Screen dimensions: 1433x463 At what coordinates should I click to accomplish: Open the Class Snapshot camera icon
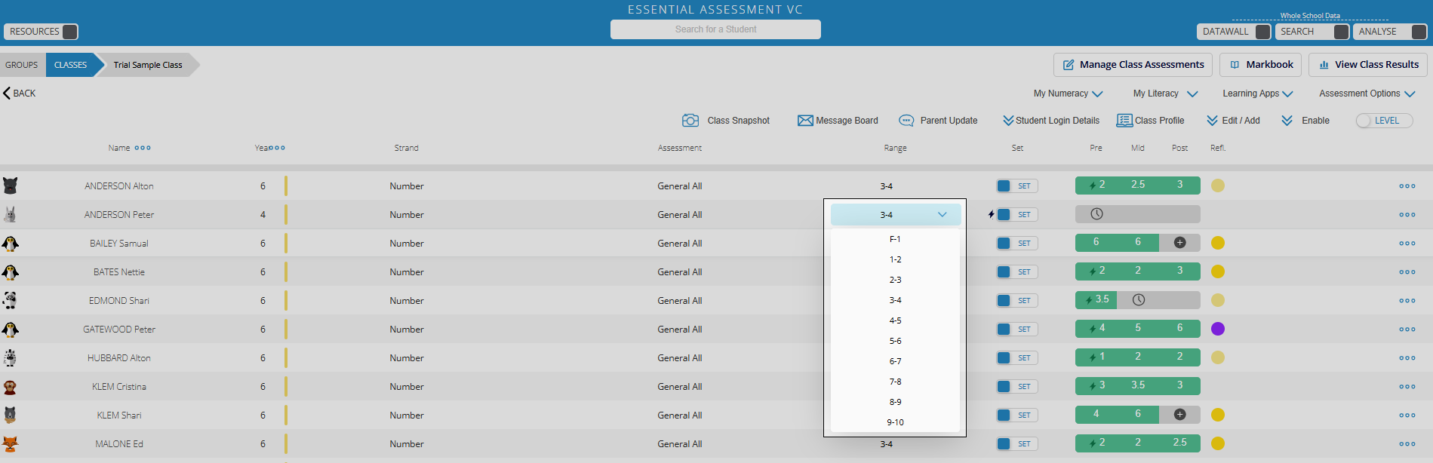[690, 121]
